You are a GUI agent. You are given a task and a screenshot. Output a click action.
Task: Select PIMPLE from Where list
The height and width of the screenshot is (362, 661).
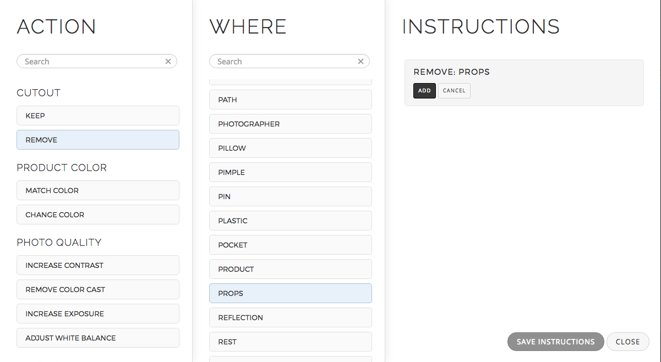point(291,172)
